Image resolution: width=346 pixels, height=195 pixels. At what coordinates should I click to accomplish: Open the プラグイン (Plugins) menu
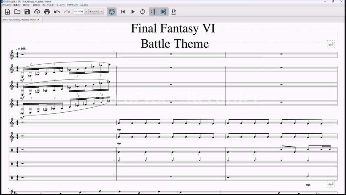(72, 5)
